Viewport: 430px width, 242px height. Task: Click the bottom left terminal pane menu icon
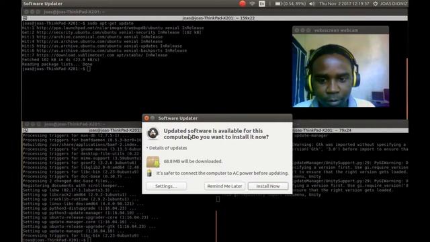pyautogui.click(x=26, y=130)
